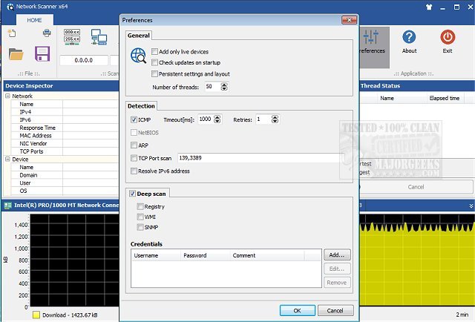Click the IP range icon

click(x=72, y=36)
